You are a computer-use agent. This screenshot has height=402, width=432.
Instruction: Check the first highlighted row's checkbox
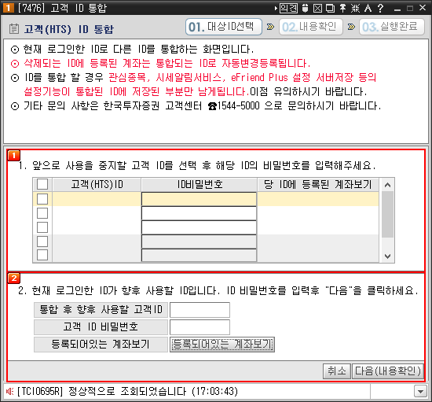pyautogui.click(x=42, y=199)
